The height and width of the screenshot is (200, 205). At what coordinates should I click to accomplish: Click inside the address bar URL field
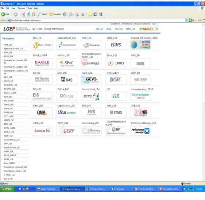click(97, 20)
